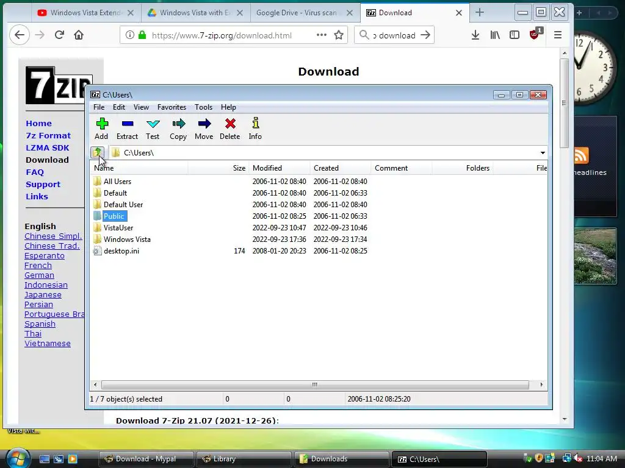This screenshot has width=625, height=468.
Task: Click the Show Desktop quick launch icon
Action: (44, 459)
